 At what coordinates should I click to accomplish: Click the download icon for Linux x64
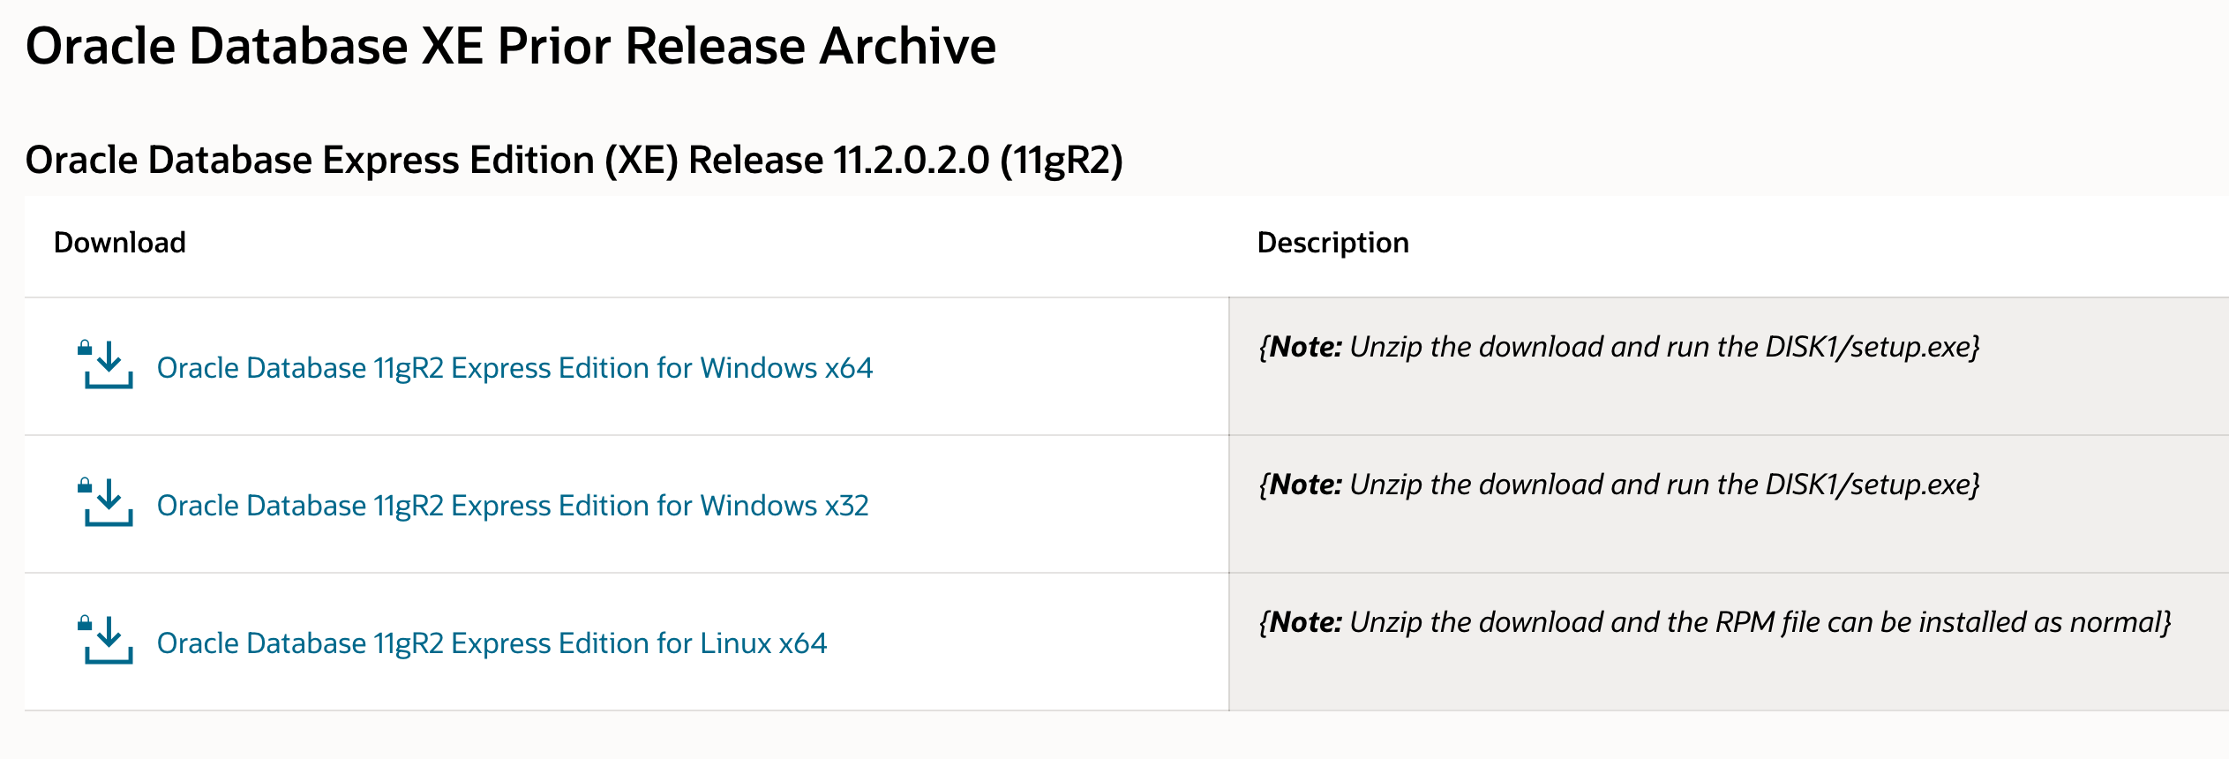click(109, 640)
